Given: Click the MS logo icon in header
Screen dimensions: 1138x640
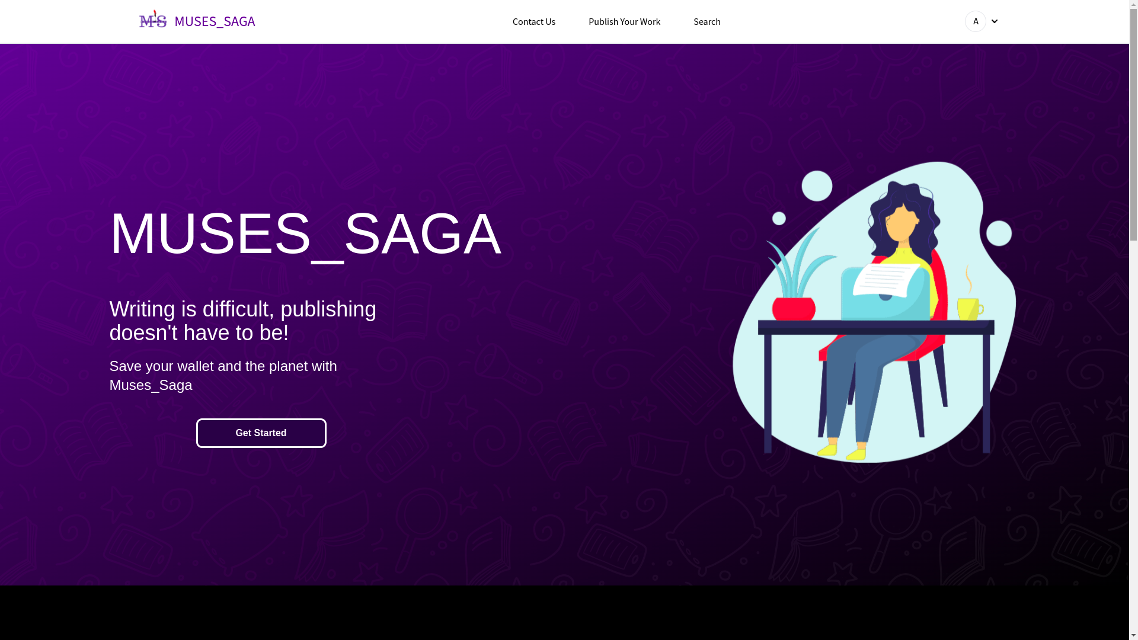Looking at the screenshot, I should tap(153, 19).
